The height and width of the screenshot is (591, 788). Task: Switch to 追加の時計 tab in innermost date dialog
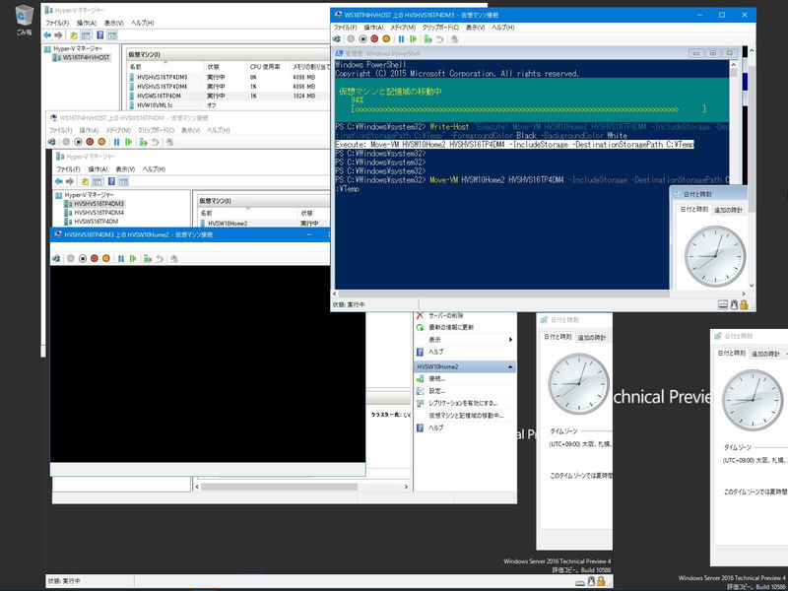click(x=728, y=210)
